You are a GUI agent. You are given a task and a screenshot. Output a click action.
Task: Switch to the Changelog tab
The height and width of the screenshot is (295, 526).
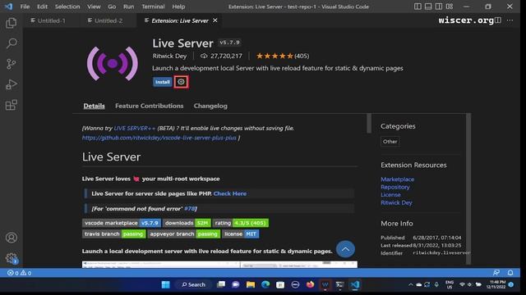pos(210,106)
